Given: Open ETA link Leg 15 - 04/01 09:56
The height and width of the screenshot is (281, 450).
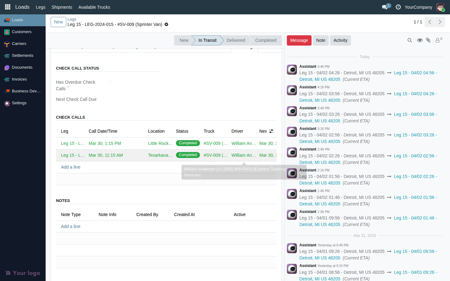Looking at the screenshot, I should pyautogui.click(x=415, y=251).
